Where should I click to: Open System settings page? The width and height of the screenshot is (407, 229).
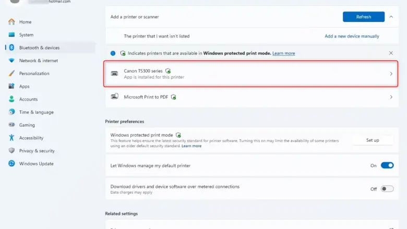26,35
